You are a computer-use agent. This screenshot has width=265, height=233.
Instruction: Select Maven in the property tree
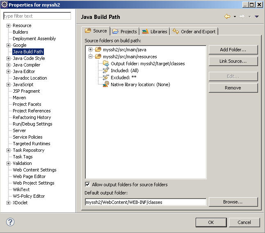click(19, 98)
